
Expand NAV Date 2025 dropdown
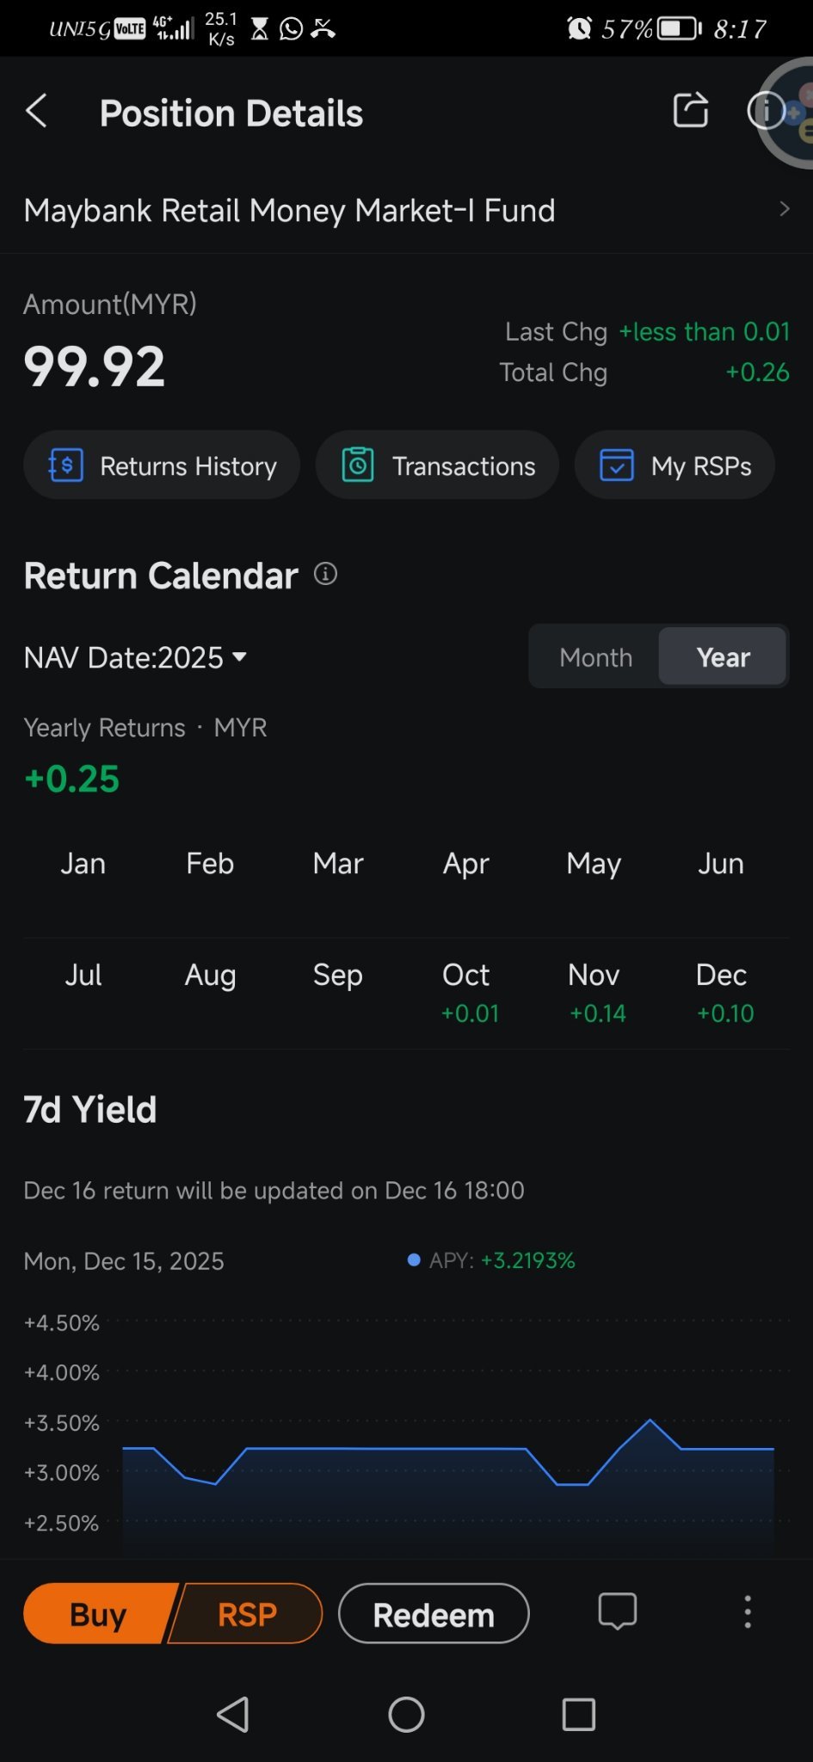(x=135, y=657)
